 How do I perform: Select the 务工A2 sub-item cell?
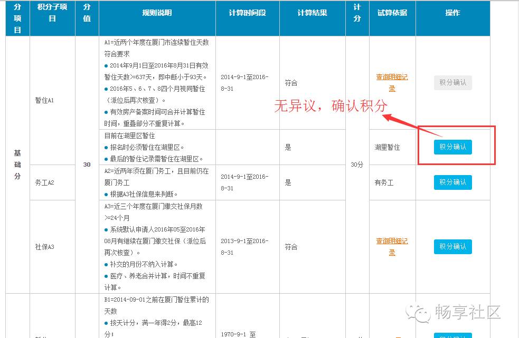52,182
